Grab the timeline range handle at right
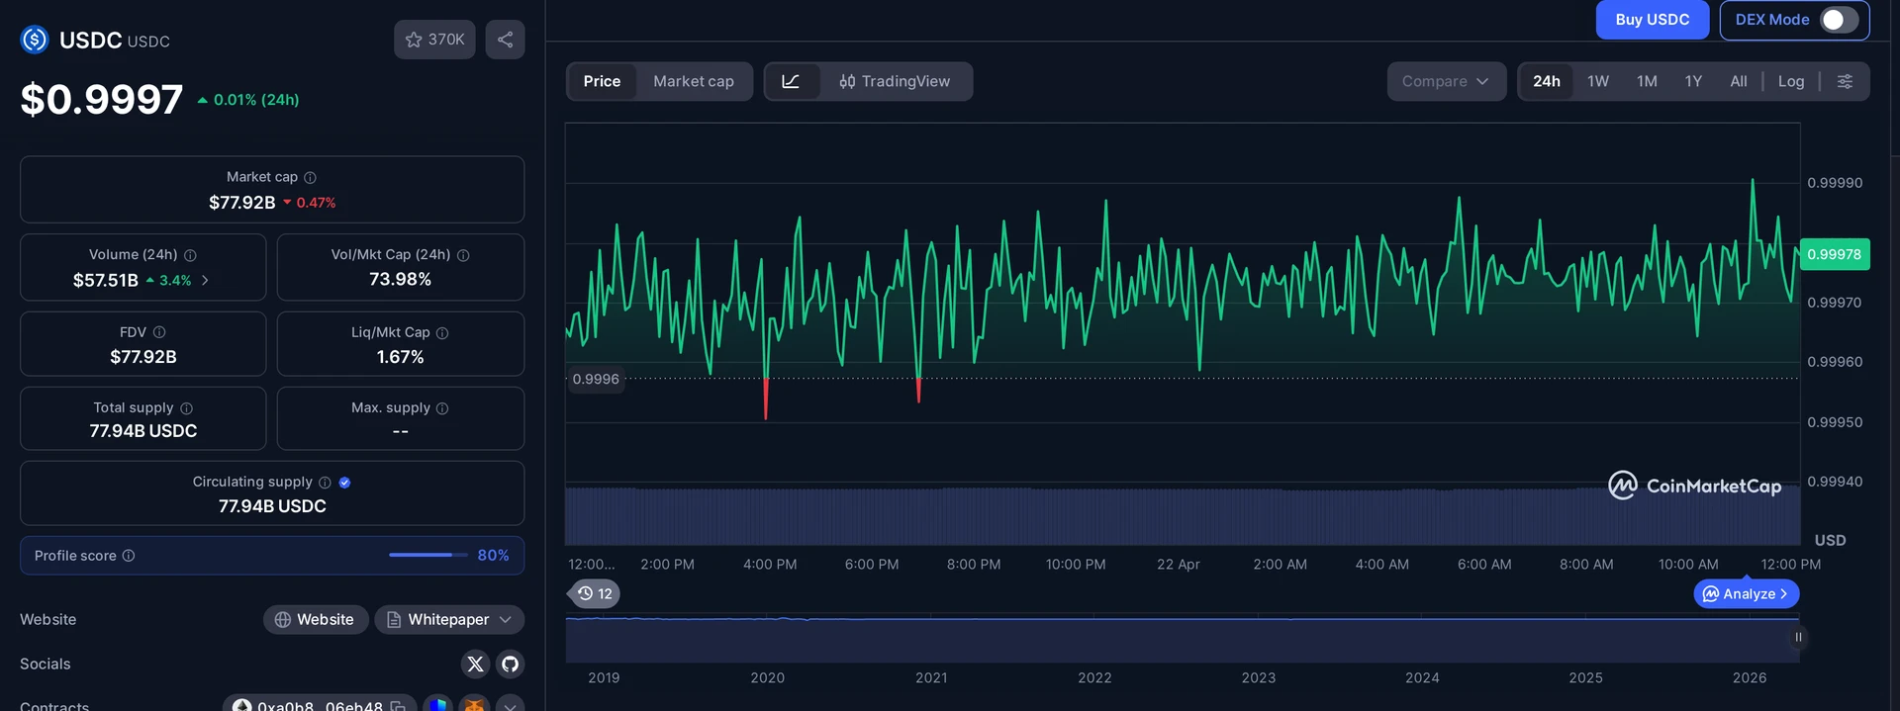 (x=1798, y=637)
